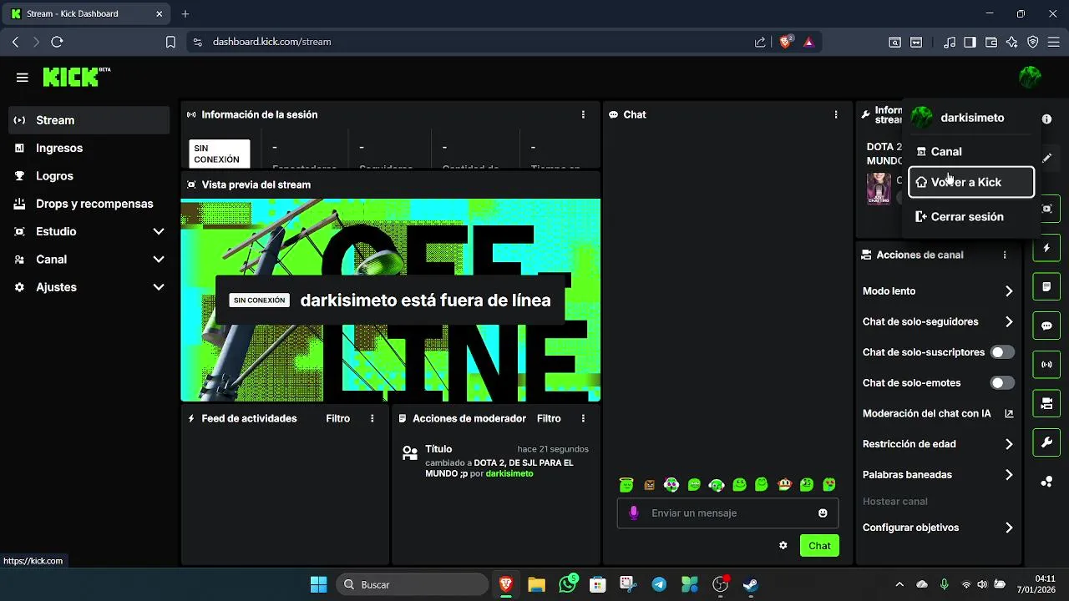The width and height of the screenshot is (1069, 601).
Task: Click the Kick Beta logo
Action: 76,77
